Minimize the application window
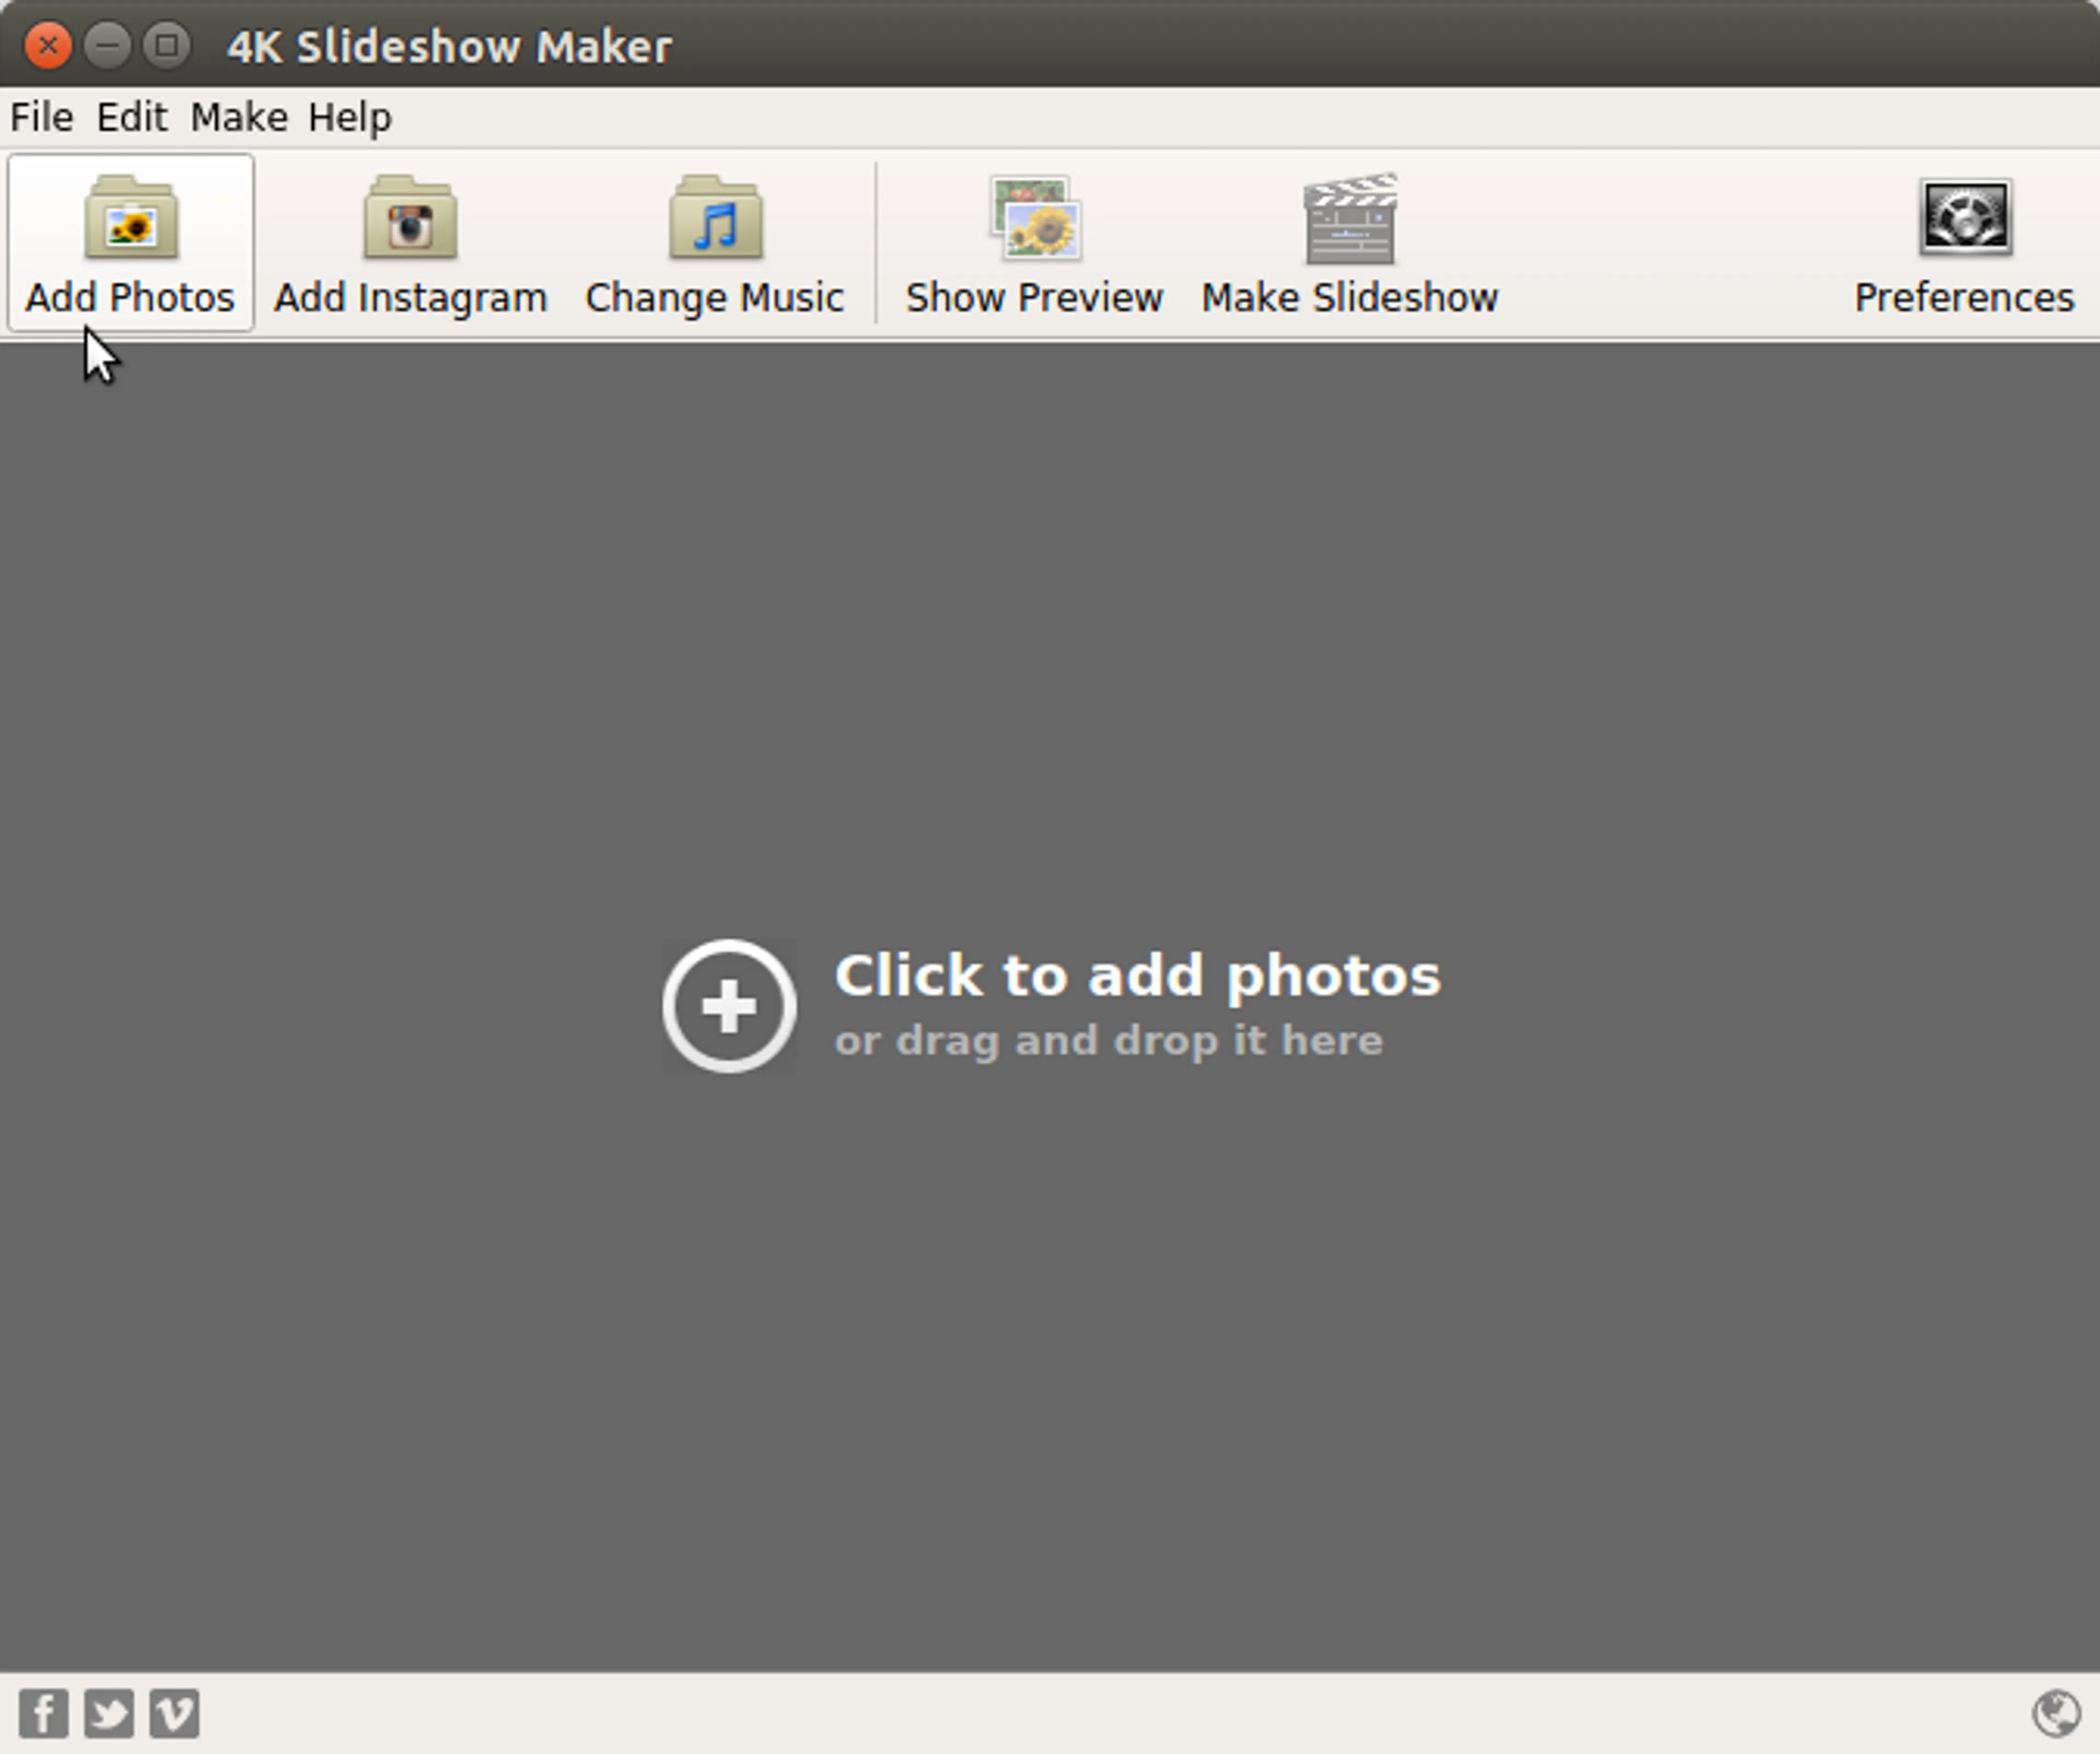 coord(107,46)
